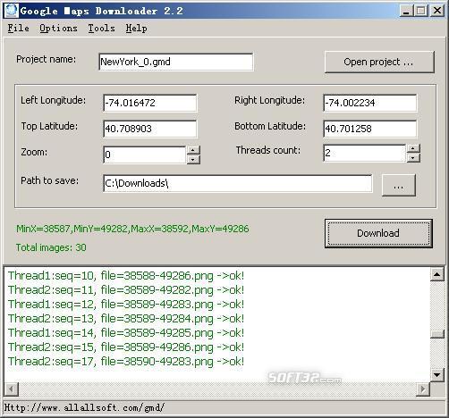
Task: Click the Top Latitude input field
Action: [x=150, y=129]
